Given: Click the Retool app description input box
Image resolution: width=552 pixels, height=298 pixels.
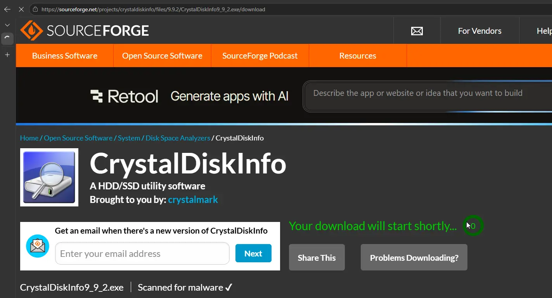Looking at the screenshot, I should click(428, 96).
